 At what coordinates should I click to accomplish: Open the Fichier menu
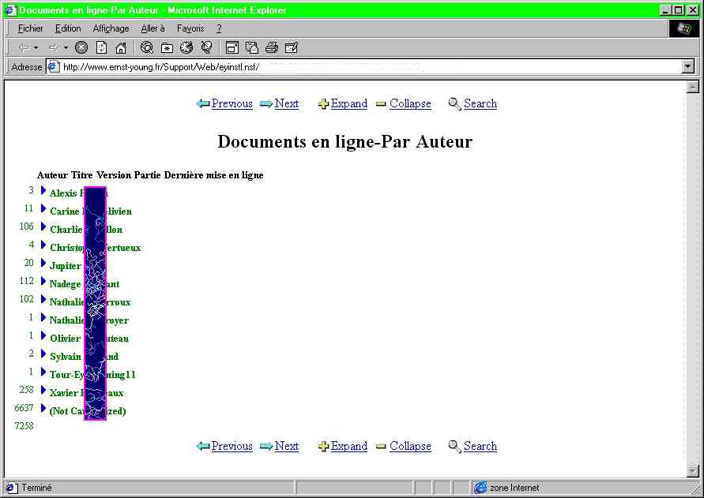point(31,28)
